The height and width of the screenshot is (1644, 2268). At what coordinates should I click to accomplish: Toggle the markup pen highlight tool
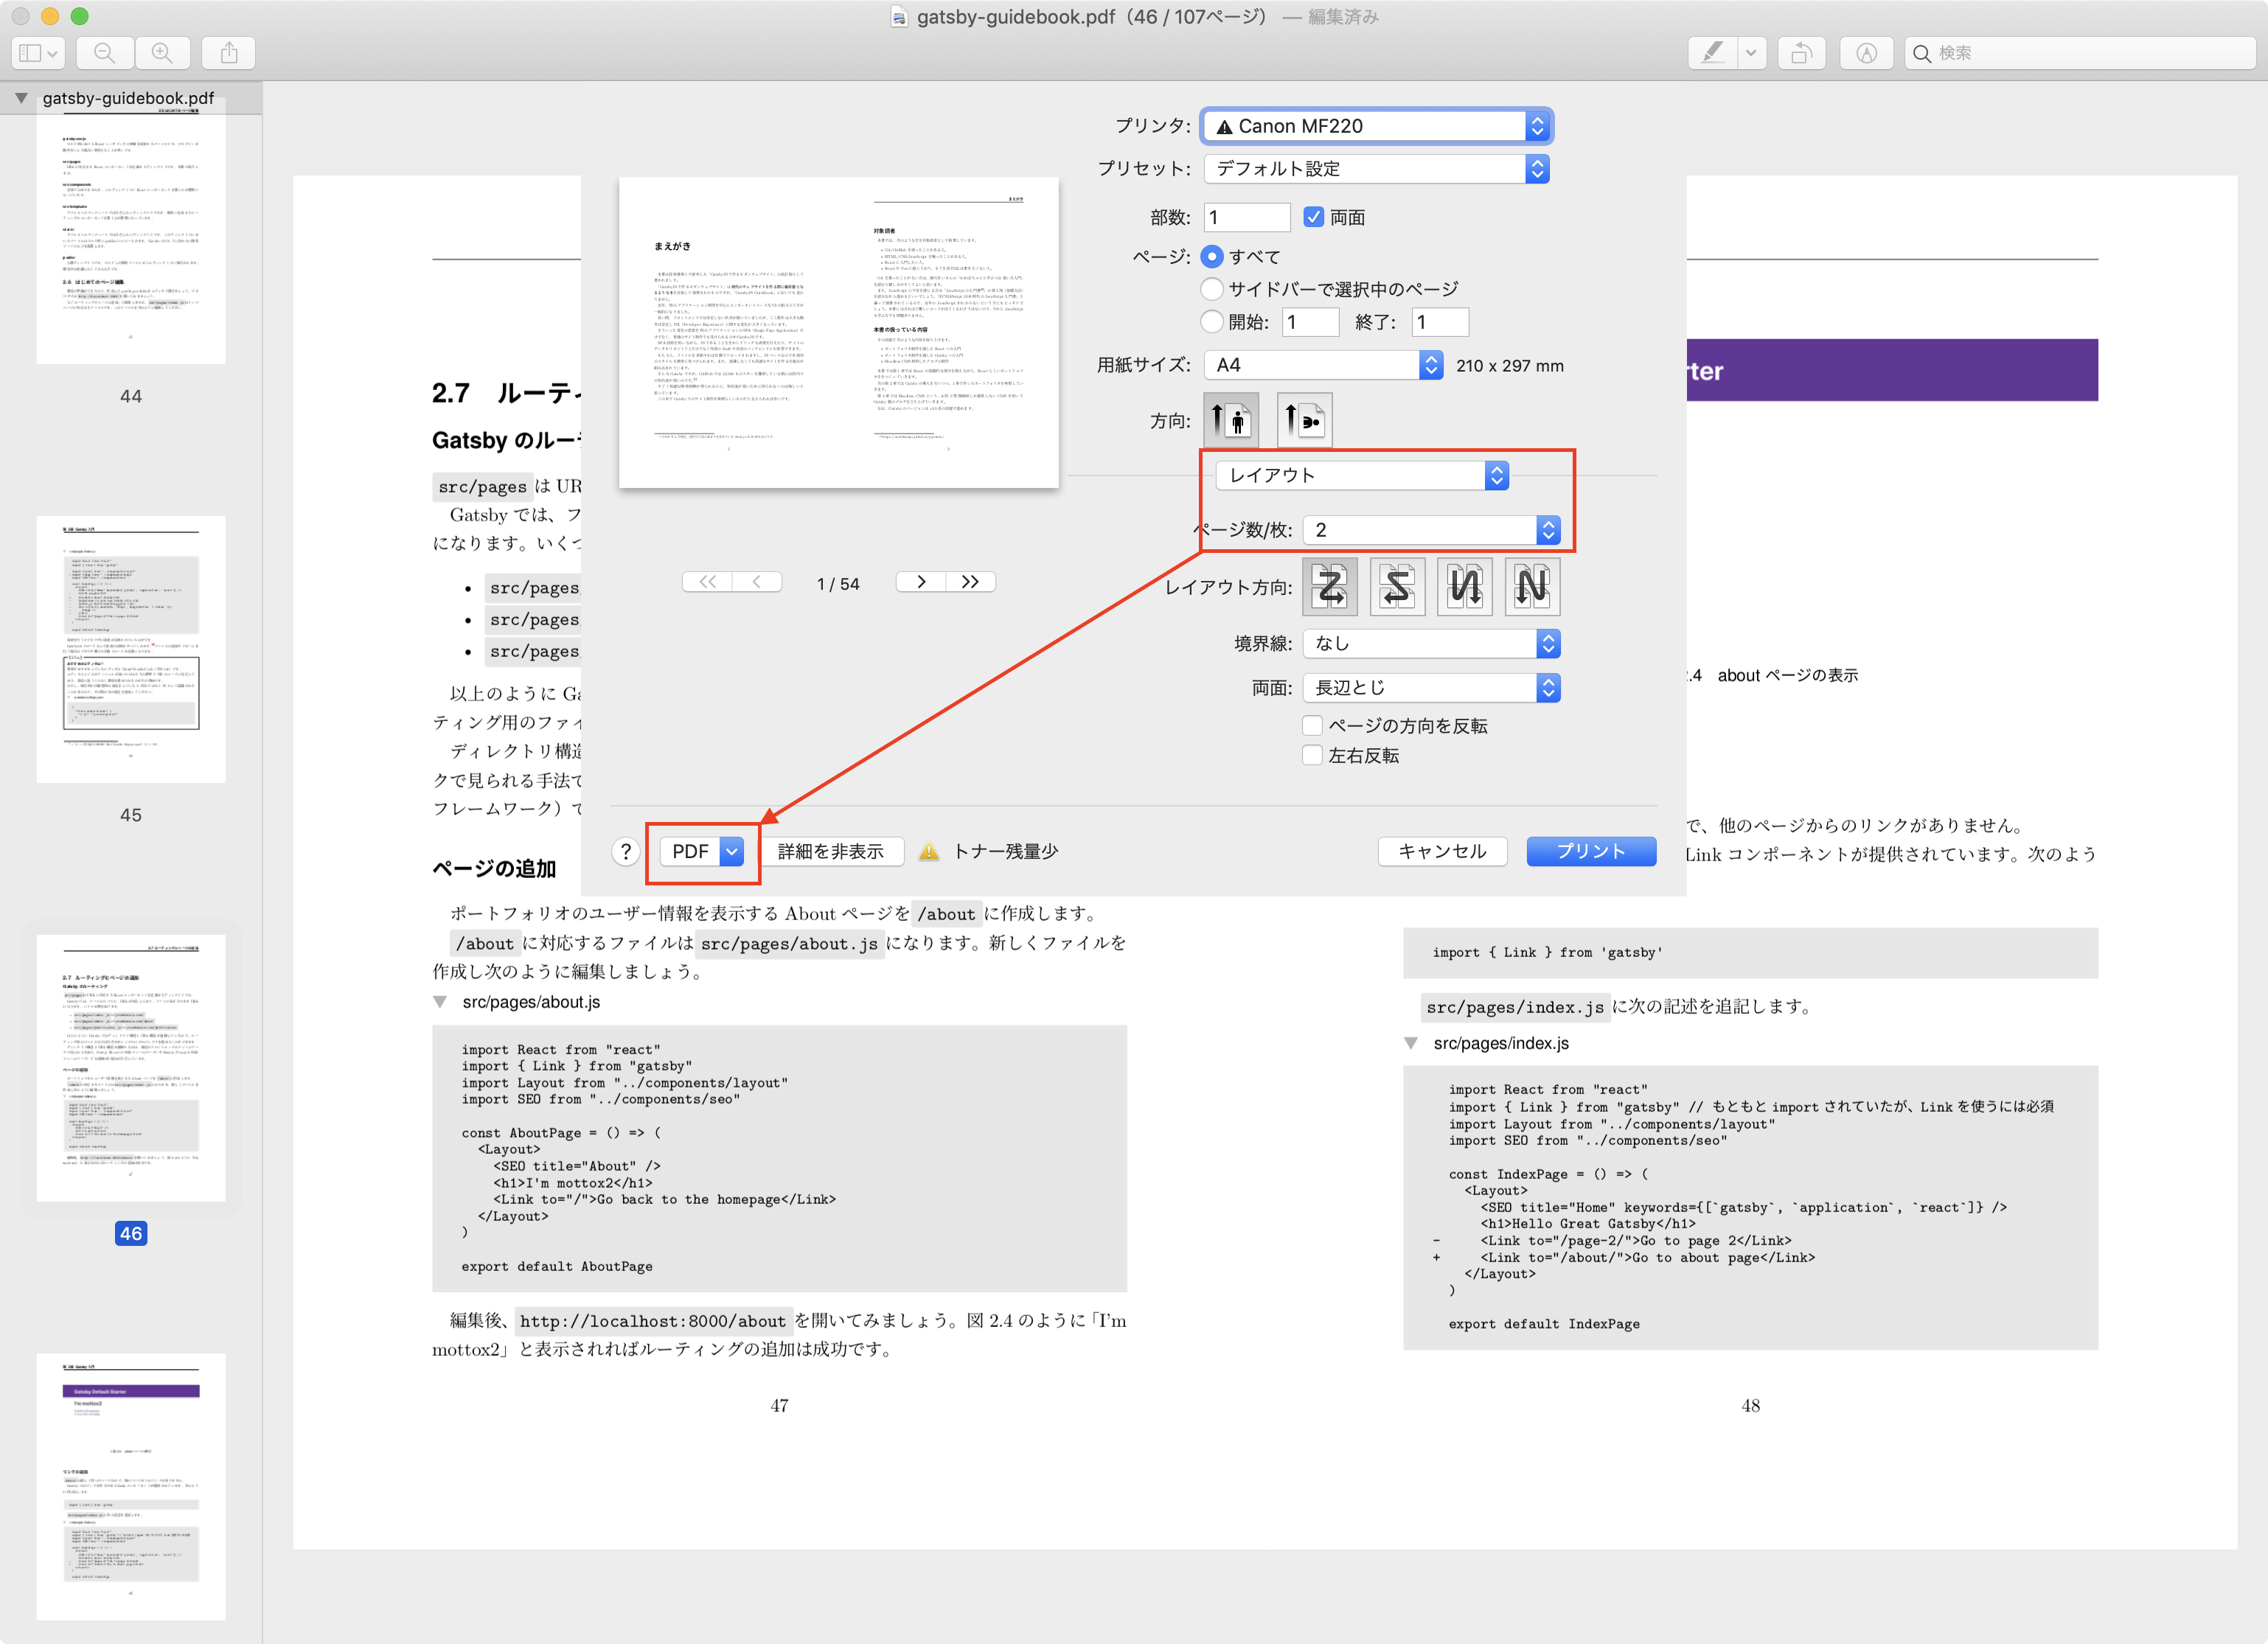[1713, 53]
